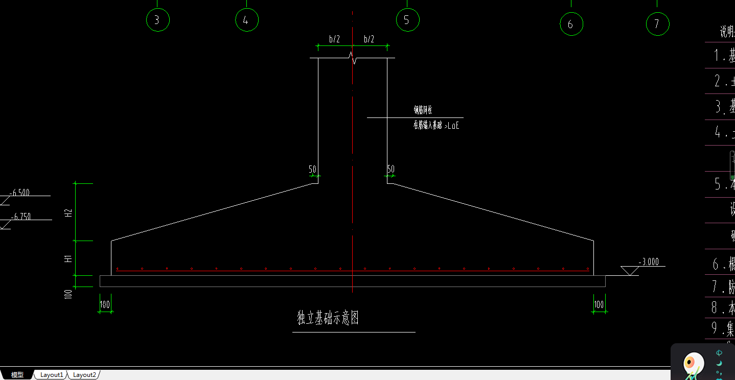The height and width of the screenshot is (380, 735).
Task: Select note item 7 in the notes list
Action: (x=724, y=287)
